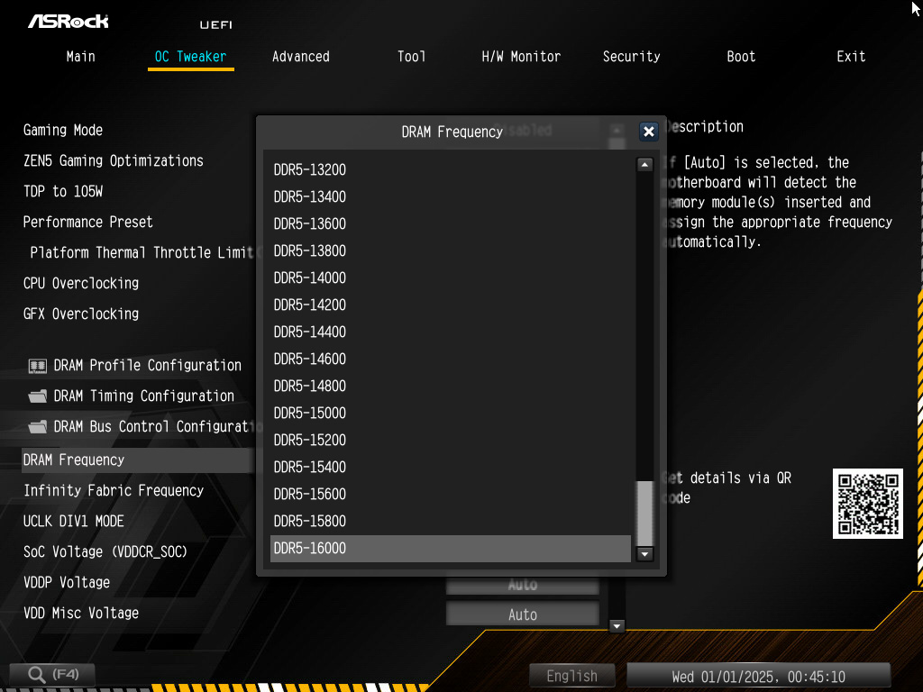Click main page scroll down arrow

click(617, 626)
